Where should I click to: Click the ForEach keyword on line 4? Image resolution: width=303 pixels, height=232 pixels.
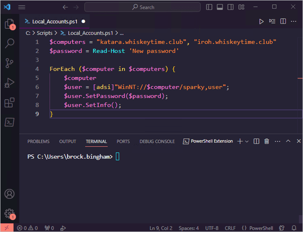point(62,69)
